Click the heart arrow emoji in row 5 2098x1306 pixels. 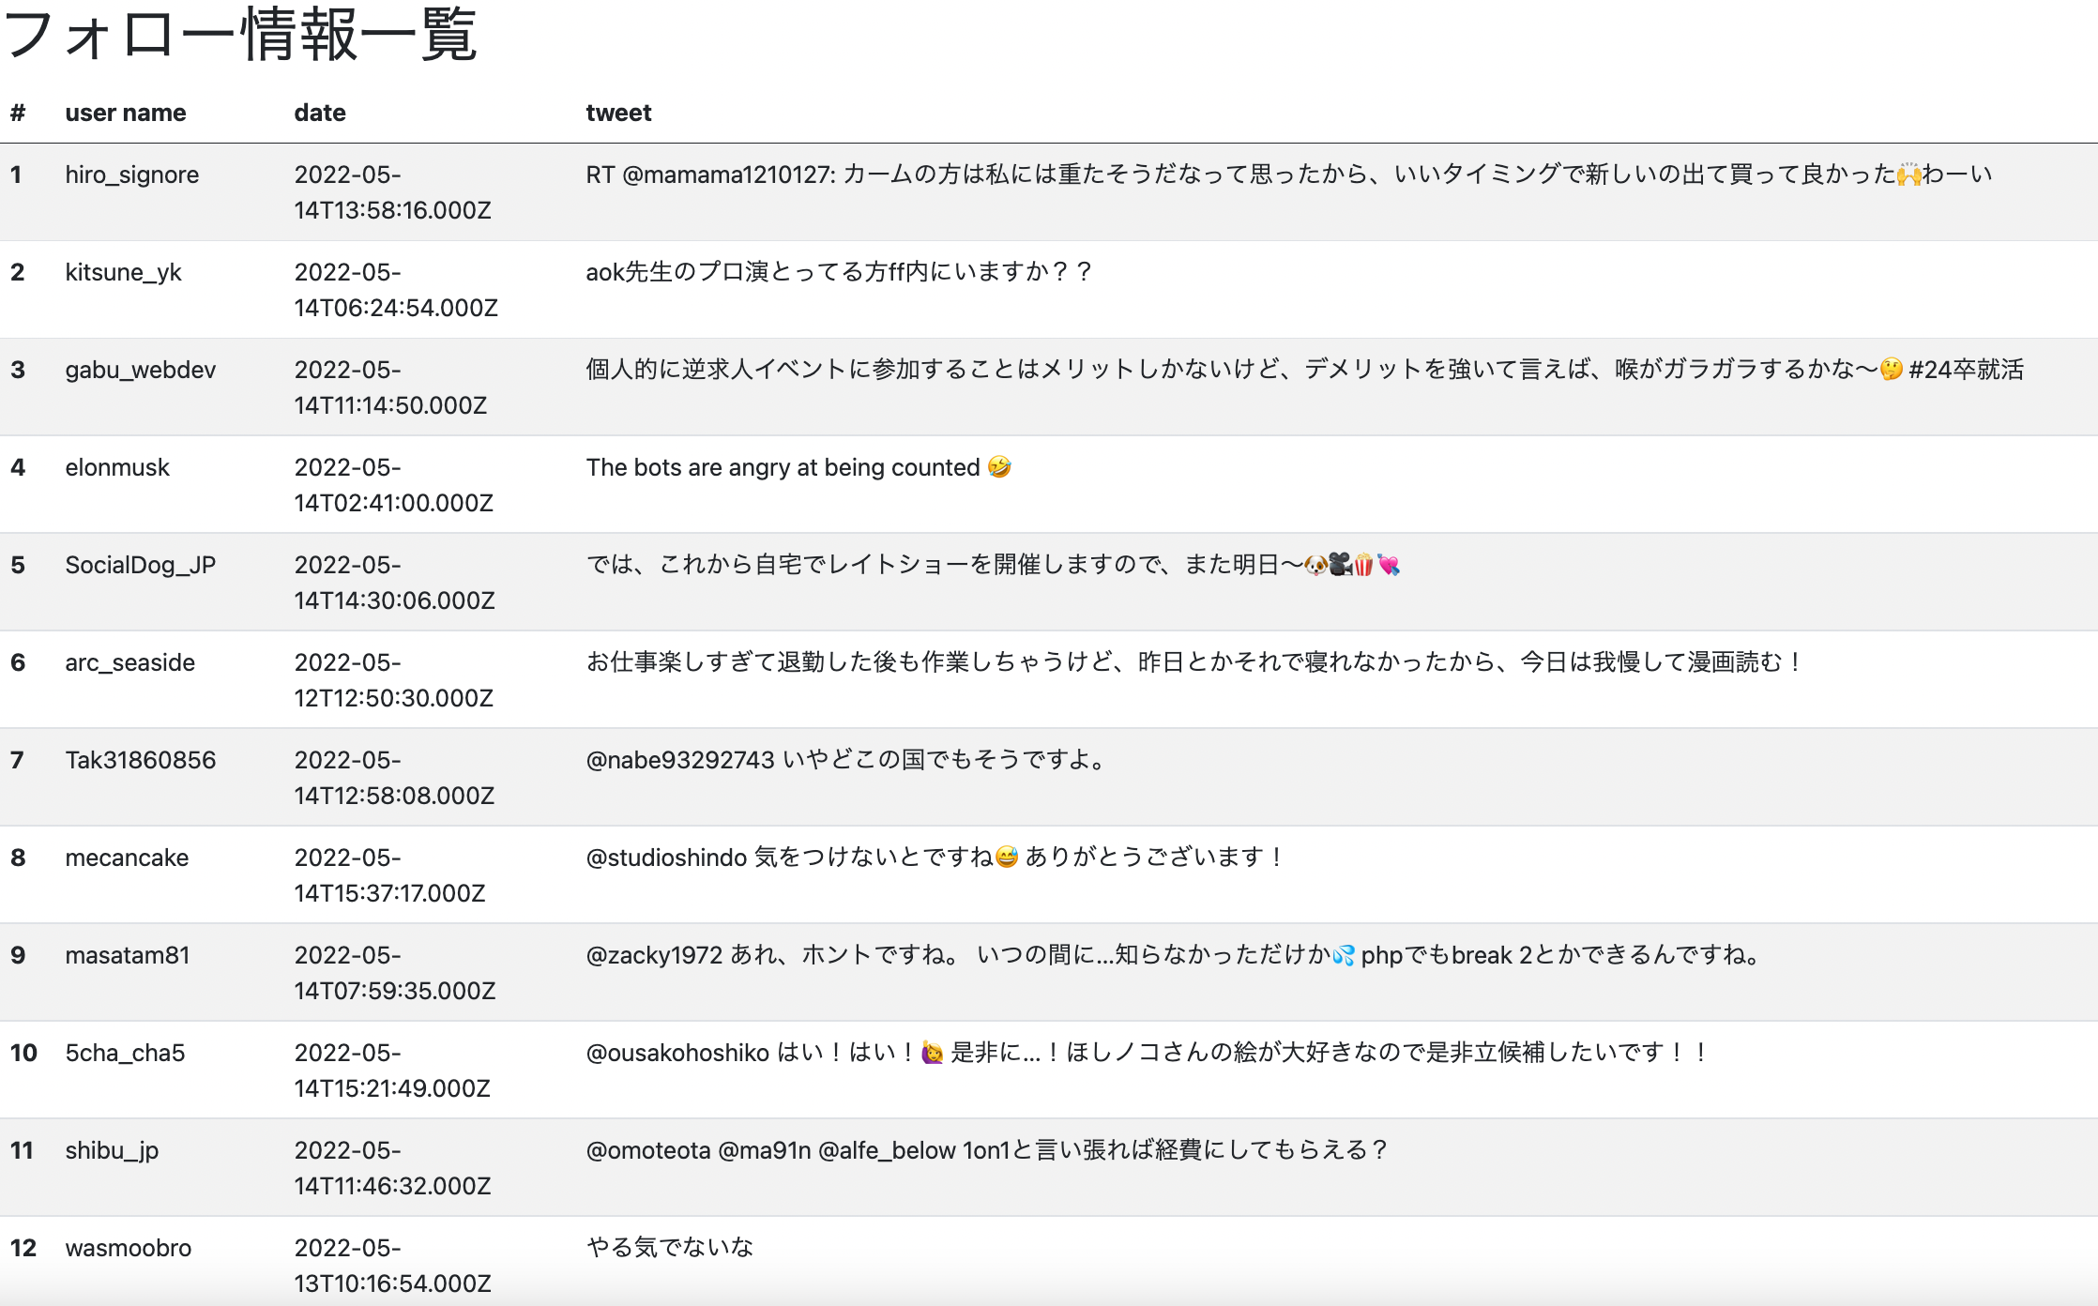tap(1389, 565)
